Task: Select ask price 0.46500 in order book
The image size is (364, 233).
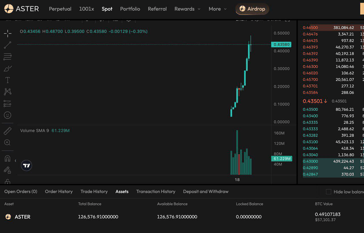Action: click(x=310, y=28)
